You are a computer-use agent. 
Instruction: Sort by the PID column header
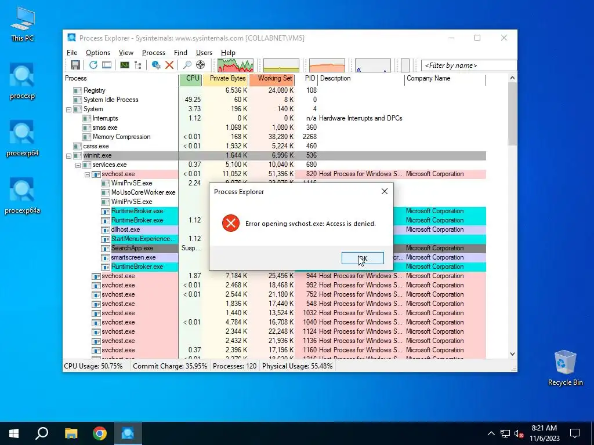pos(306,78)
